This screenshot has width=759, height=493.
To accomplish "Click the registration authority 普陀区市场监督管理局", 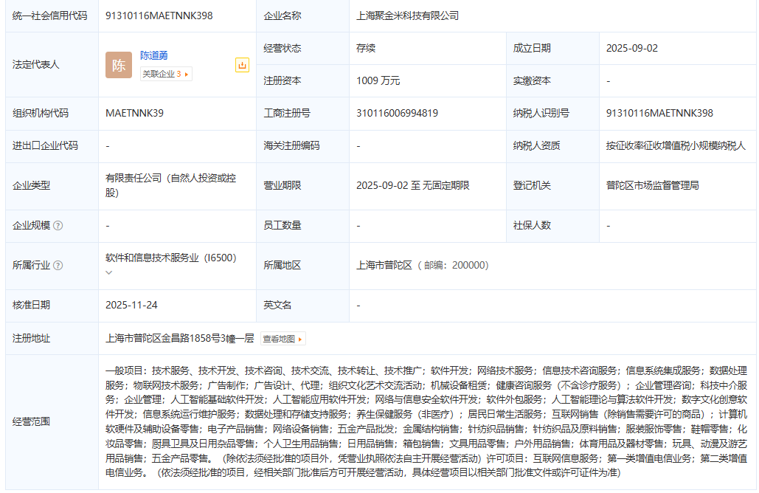I will click(x=652, y=185).
